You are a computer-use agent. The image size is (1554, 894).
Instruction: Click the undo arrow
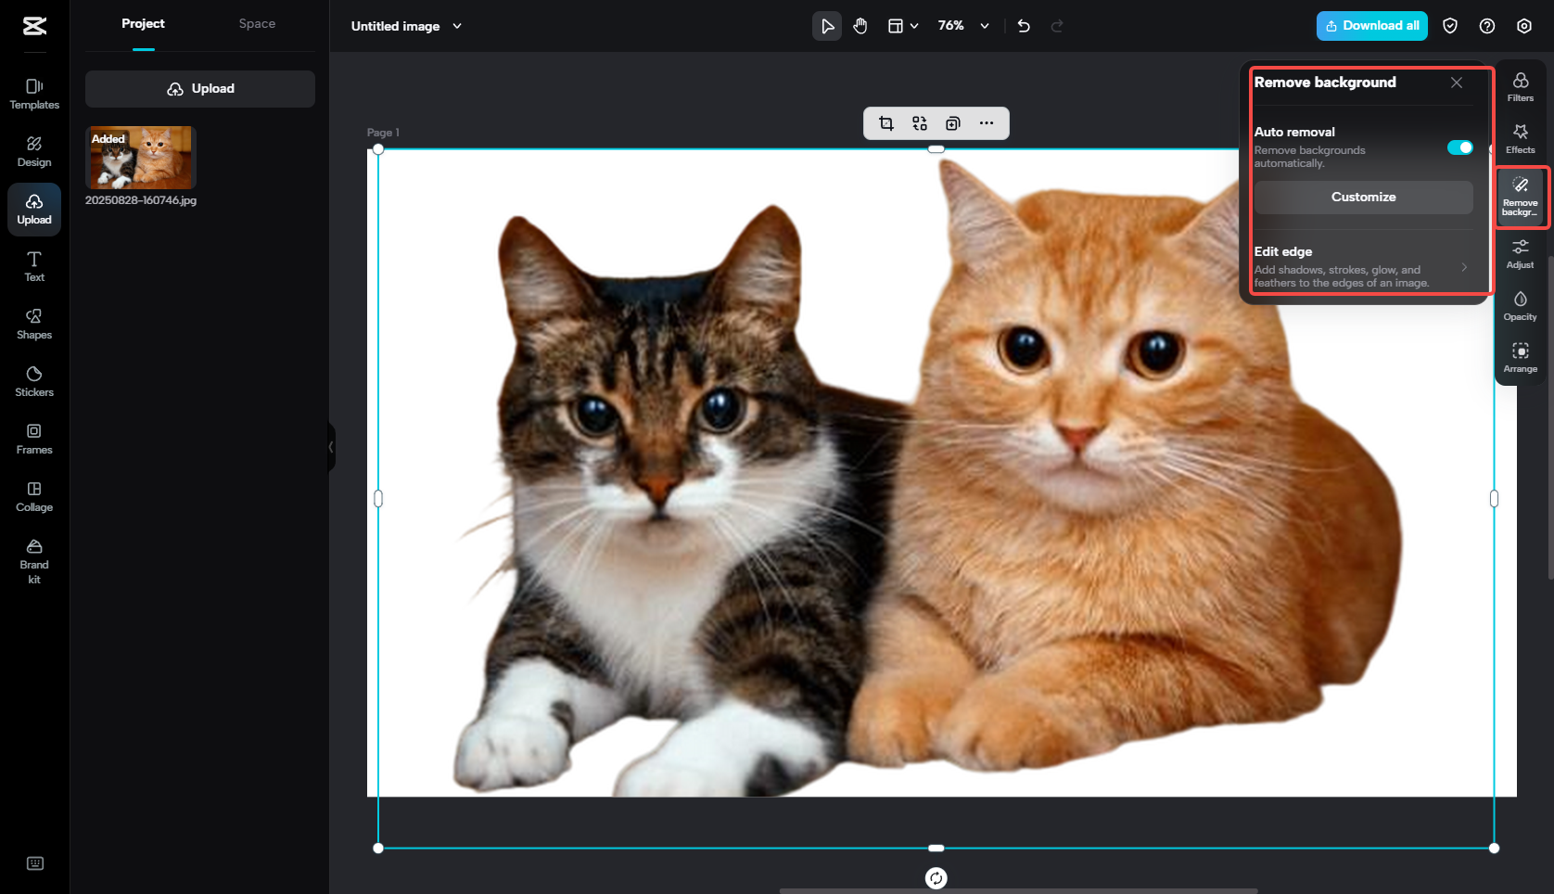point(1024,26)
